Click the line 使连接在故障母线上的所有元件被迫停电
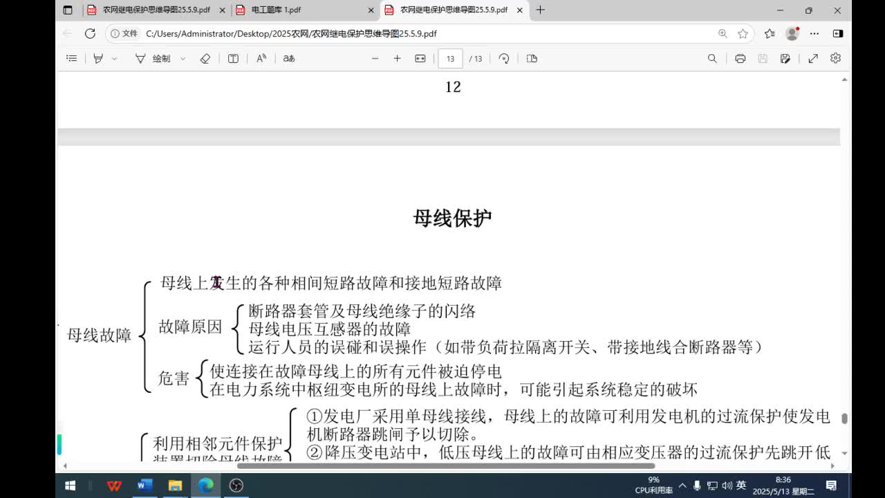 355,371
